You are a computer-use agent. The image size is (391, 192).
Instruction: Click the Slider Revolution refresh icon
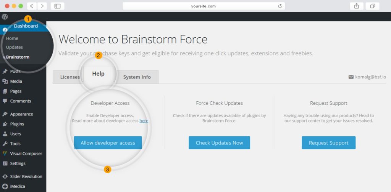click(5, 177)
